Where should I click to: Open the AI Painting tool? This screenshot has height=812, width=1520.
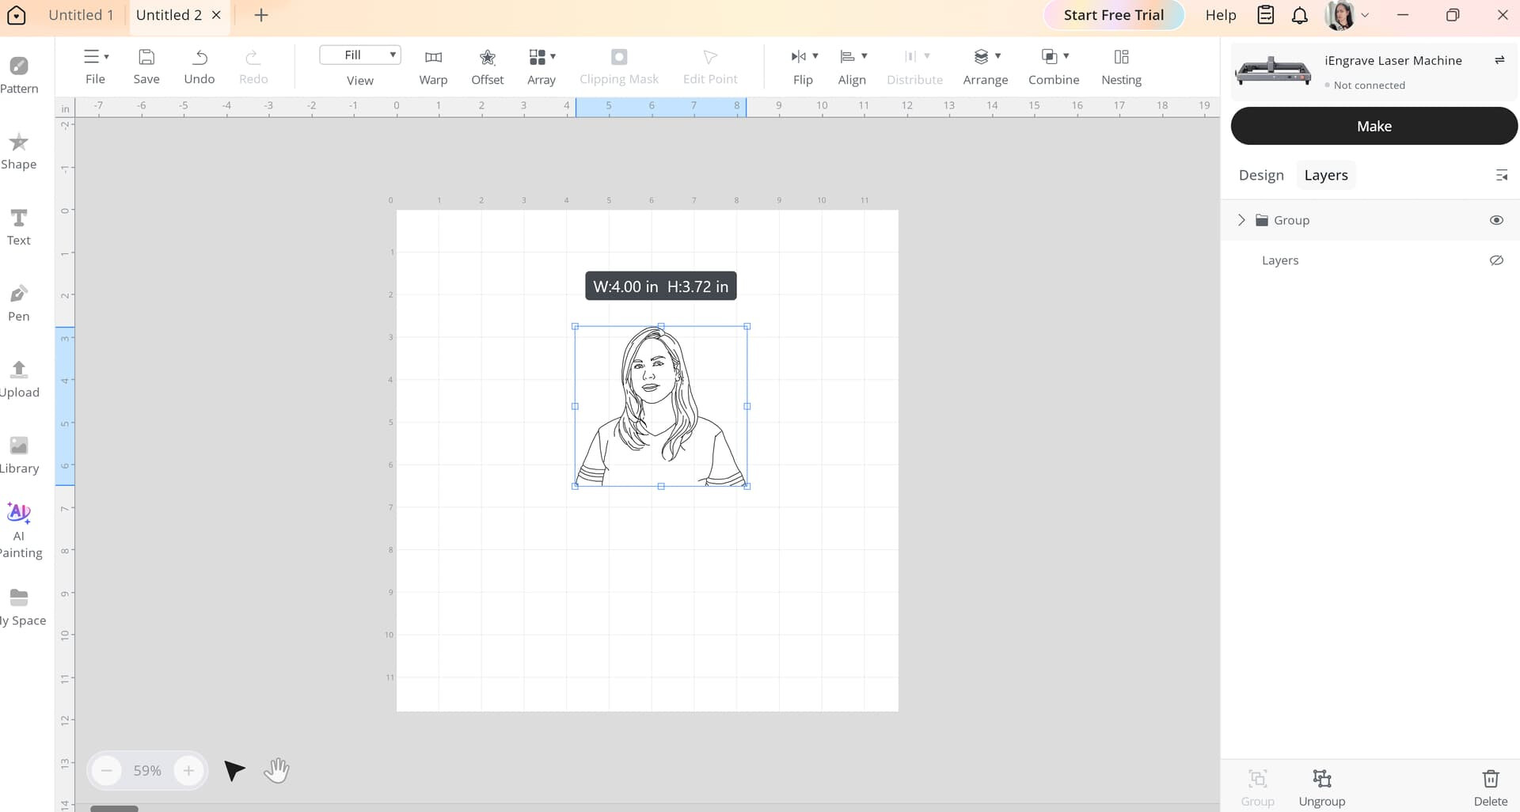19,530
